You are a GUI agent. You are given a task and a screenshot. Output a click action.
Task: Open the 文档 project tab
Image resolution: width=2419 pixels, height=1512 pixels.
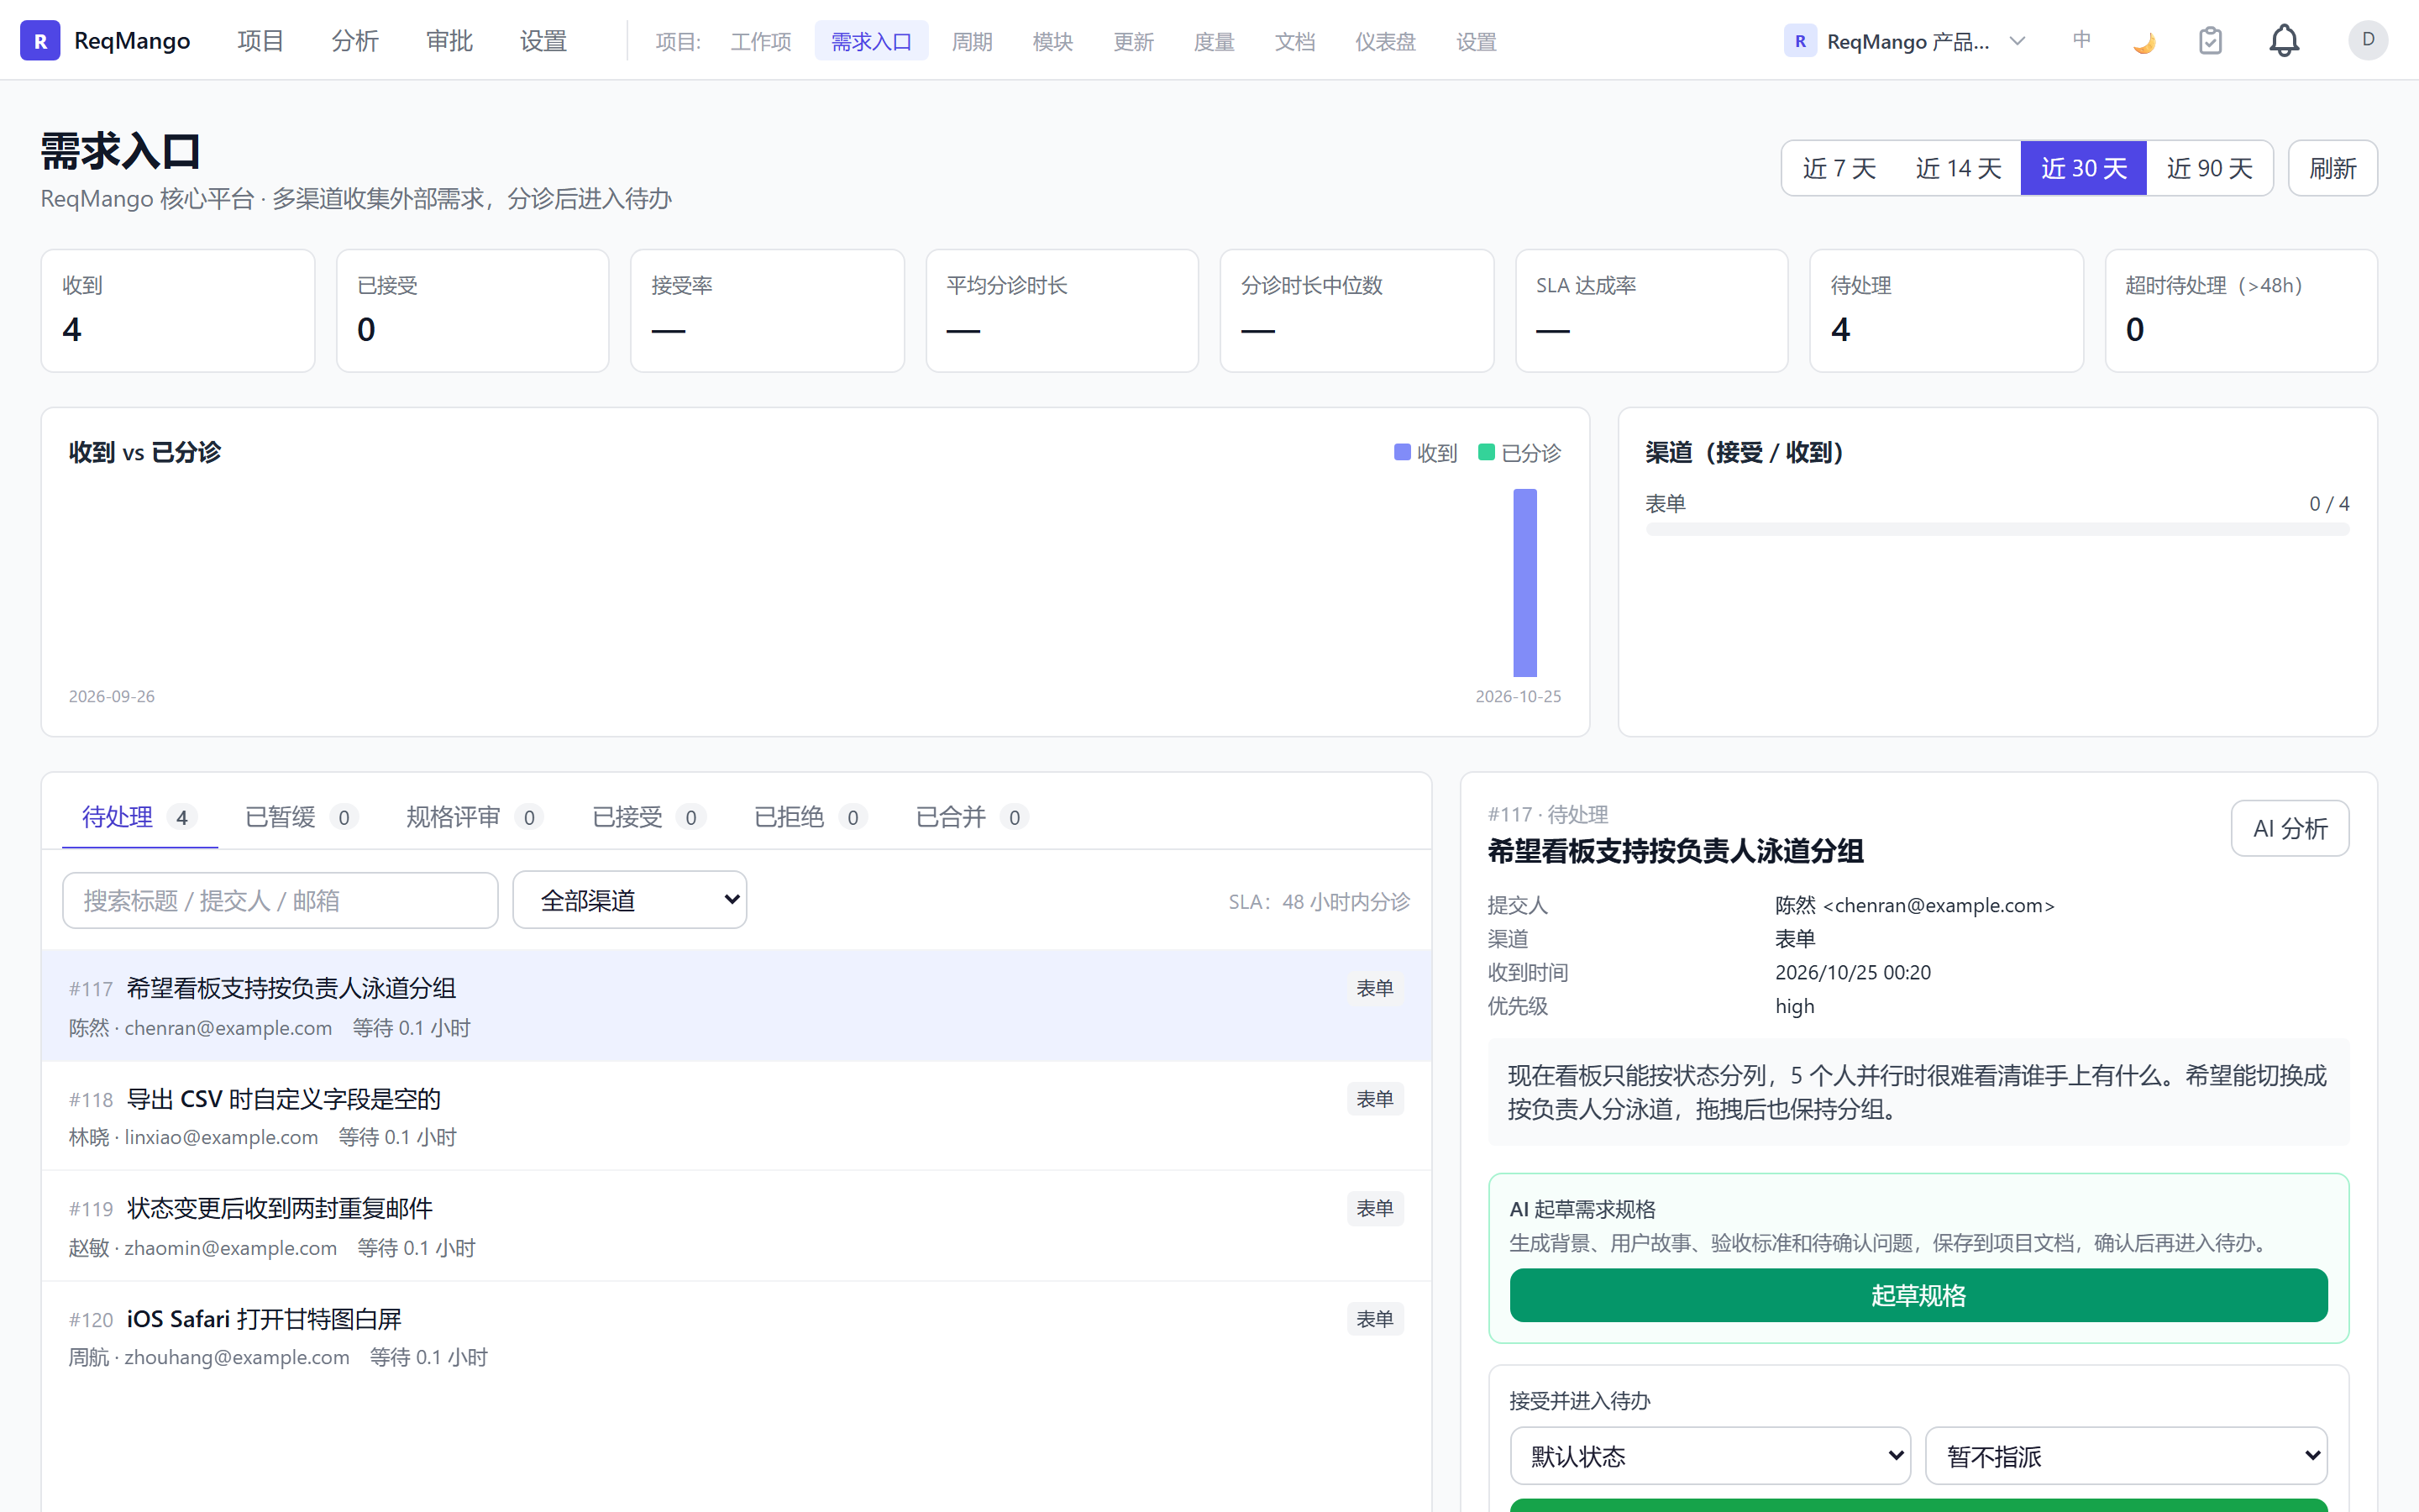pos(1294,41)
